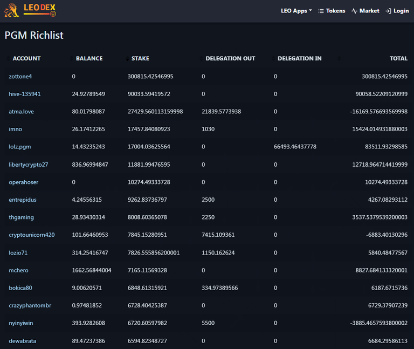
Task: Click atma.love total -16169.576693569998
Action: (379, 112)
